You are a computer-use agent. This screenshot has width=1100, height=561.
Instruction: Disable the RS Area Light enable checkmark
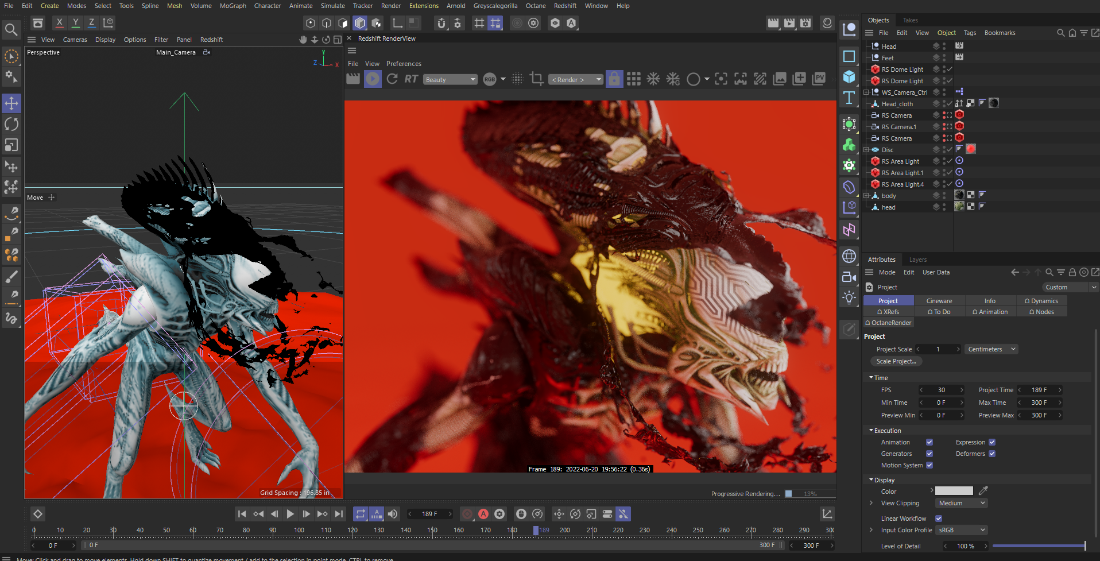pyautogui.click(x=948, y=161)
